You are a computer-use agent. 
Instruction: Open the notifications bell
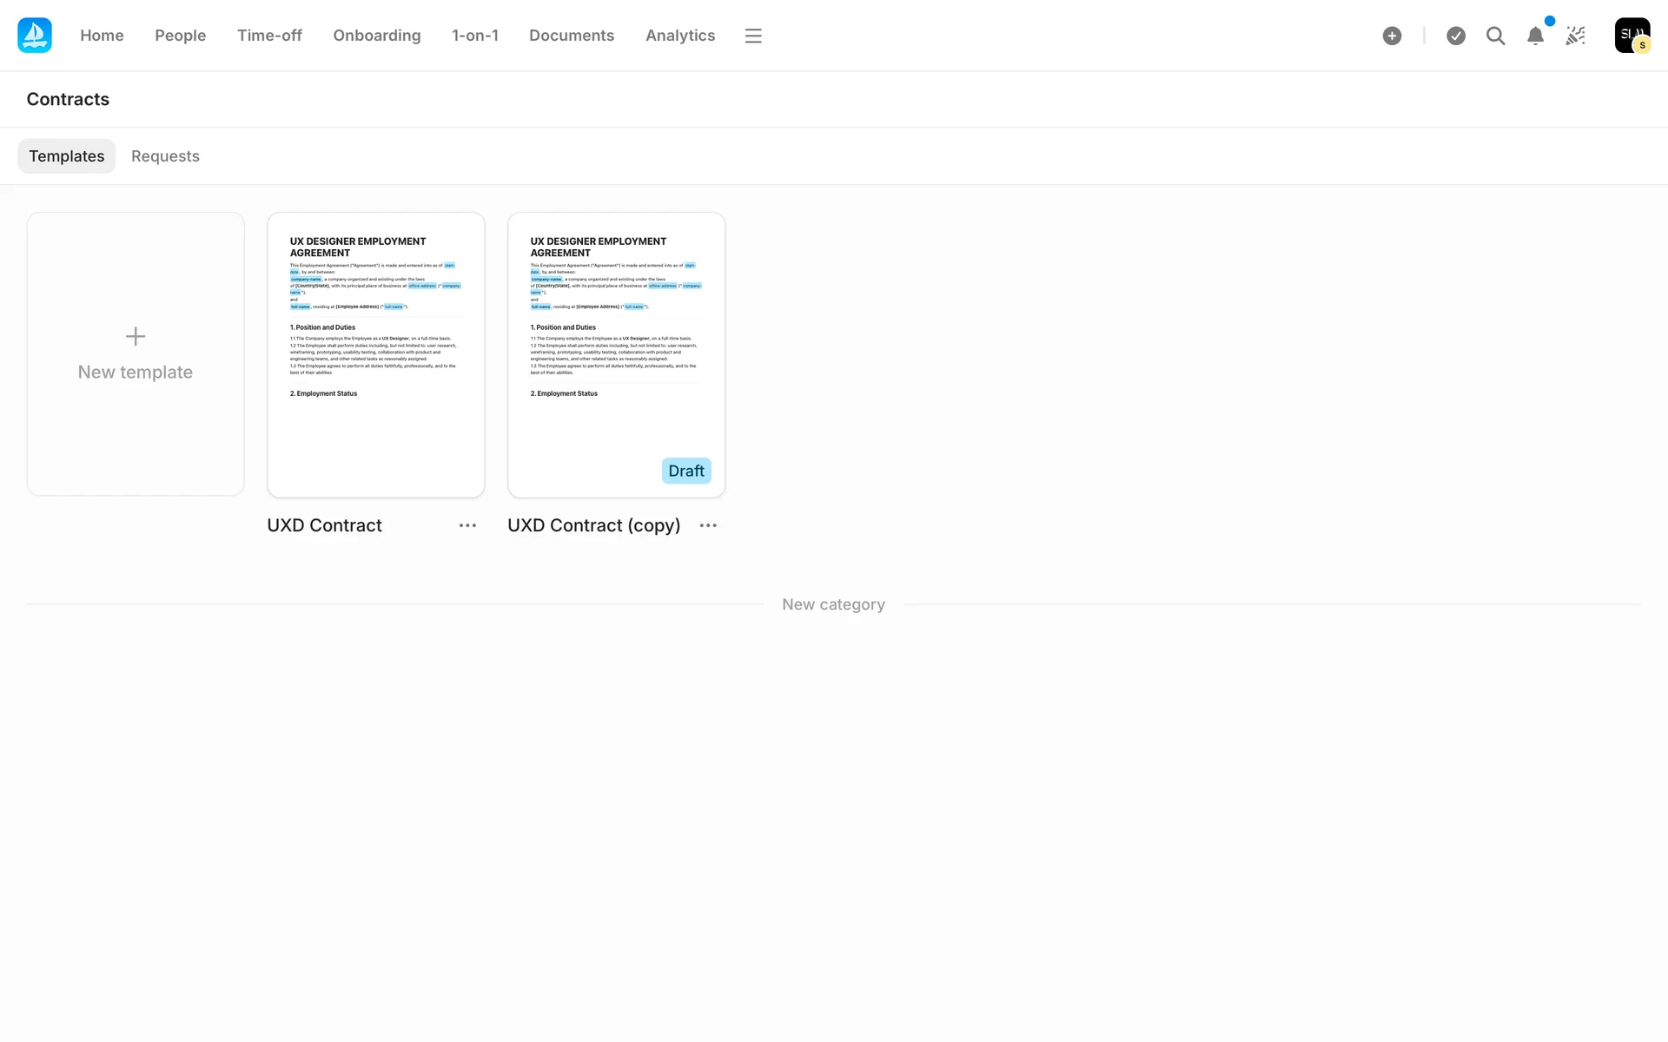(1535, 36)
